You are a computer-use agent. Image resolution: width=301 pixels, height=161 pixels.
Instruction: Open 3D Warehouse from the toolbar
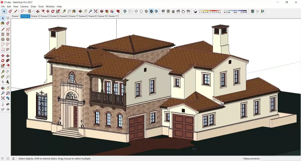coord(102,11)
